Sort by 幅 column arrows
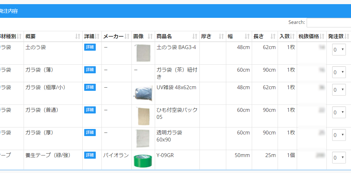Image resolution: width=351 pixels, height=173 pixels. (x=247, y=37)
